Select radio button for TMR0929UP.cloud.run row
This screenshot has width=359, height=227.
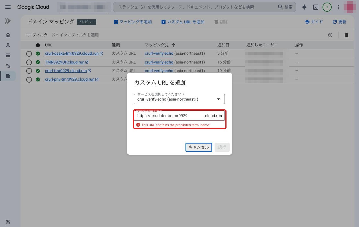click(x=29, y=62)
